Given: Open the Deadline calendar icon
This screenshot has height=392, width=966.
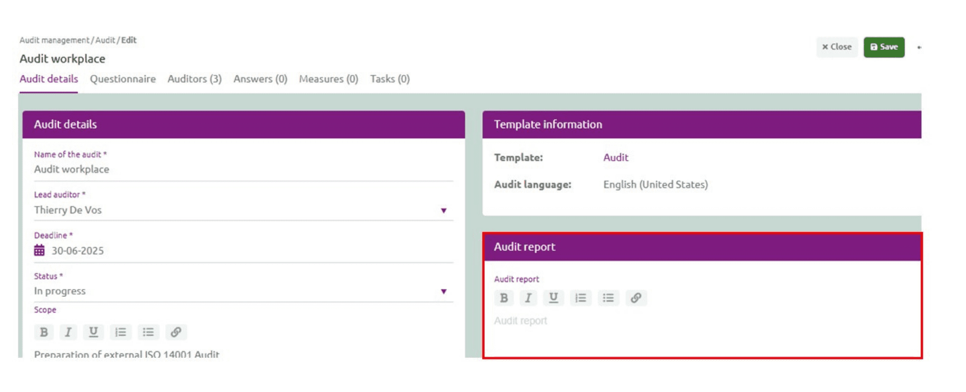Looking at the screenshot, I should 39,250.
